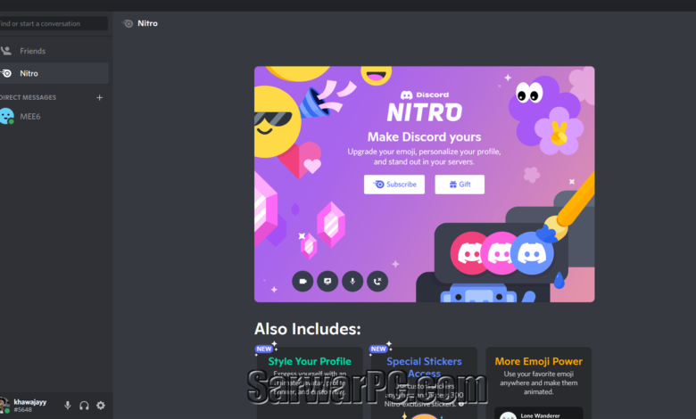Viewport: 696px width, 419px height.
Task: Click the 'Make Discord yours' heading
Action: (424, 137)
